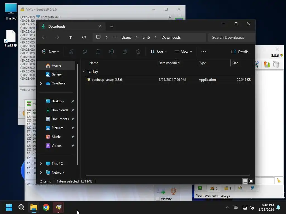Image resolution: width=286 pixels, height=214 pixels.
Task: Open OneDrive in the navigation pane
Action: click(58, 83)
